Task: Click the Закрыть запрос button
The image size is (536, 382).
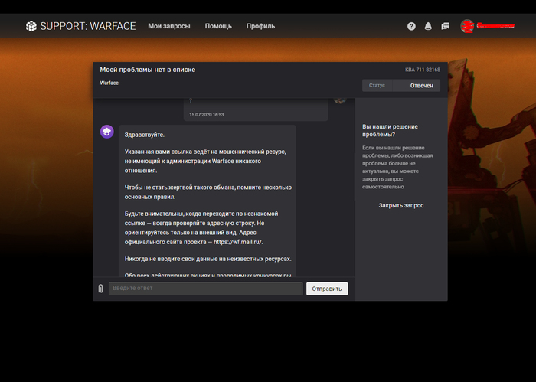Action: [401, 205]
